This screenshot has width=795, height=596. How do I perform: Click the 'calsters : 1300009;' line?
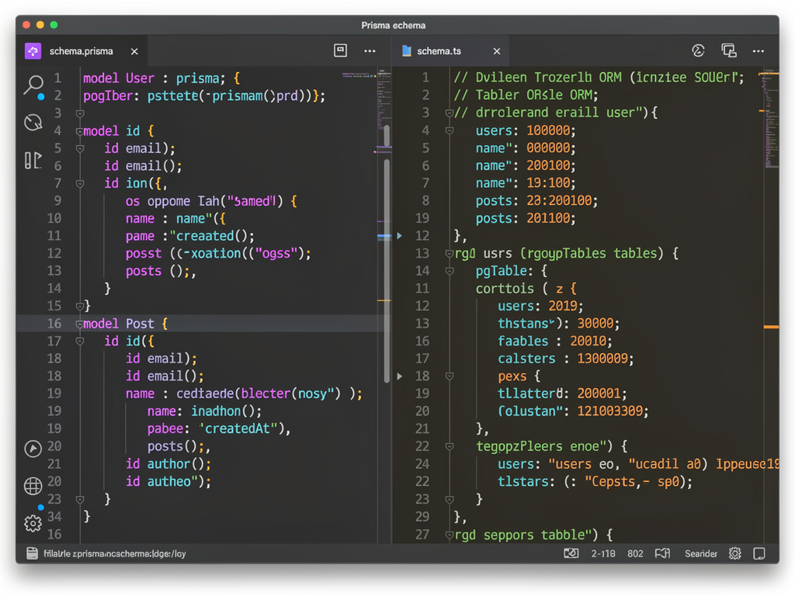(x=565, y=359)
